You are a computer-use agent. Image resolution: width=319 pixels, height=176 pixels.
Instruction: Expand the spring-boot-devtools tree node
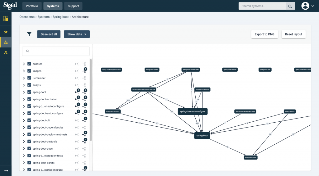(24, 142)
